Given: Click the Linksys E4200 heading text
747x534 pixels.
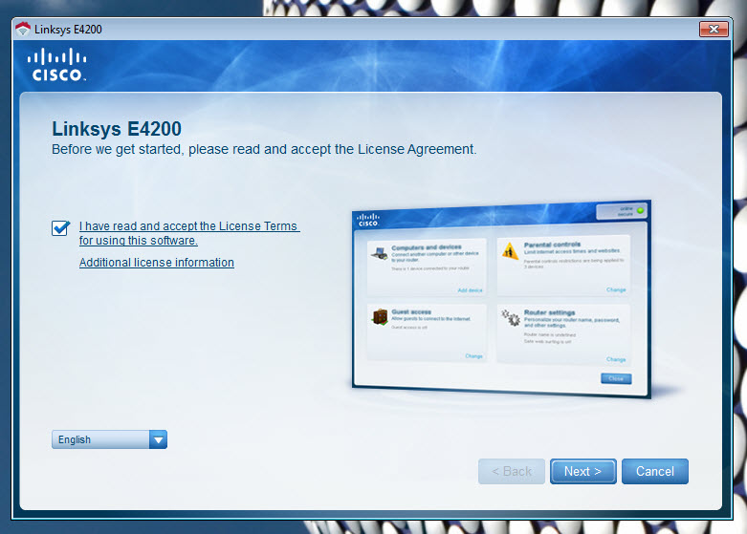Looking at the screenshot, I should [117, 129].
